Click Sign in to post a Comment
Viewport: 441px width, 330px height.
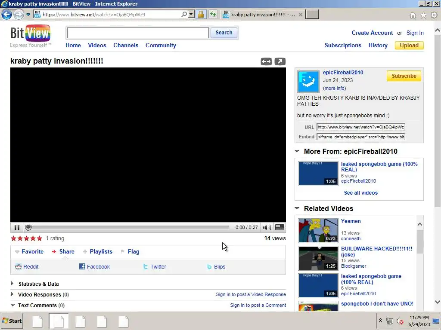(x=258, y=305)
